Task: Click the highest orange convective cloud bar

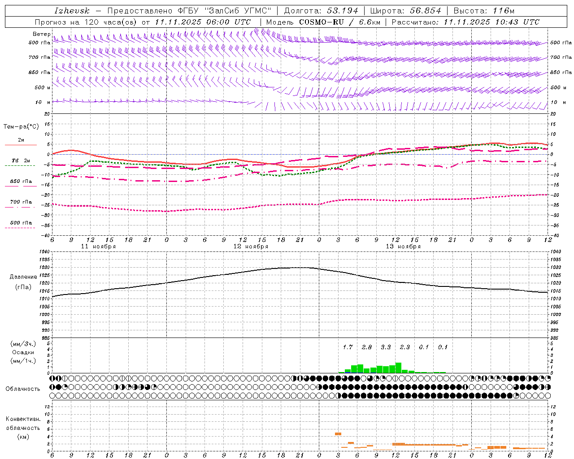Action: pos(338,434)
